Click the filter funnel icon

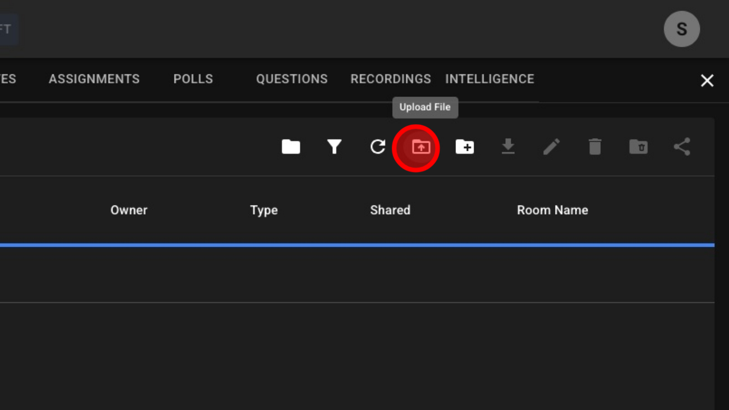pos(334,147)
